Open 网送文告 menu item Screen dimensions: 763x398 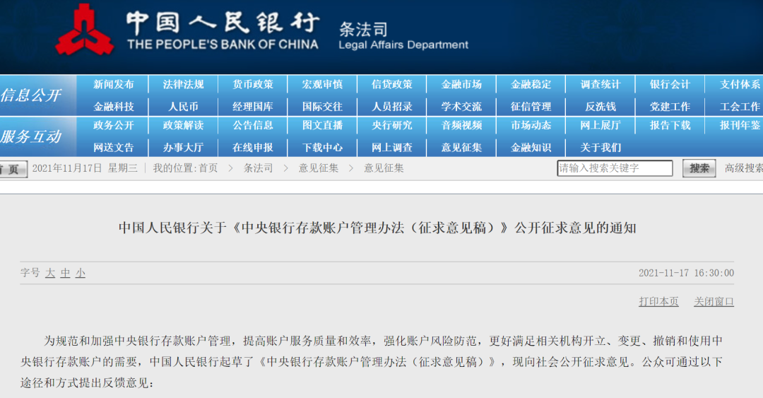113,148
